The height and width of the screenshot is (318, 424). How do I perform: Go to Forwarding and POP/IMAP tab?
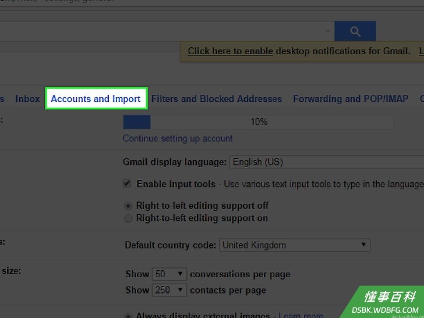tap(351, 98)
